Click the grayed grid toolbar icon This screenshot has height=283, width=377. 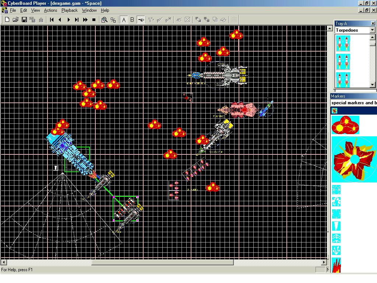click(234, 20)
